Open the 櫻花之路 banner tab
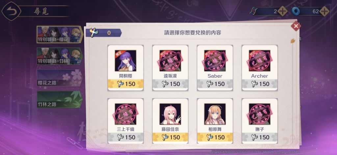The height and width of the screenshot is (155, 337). (60, 78)
